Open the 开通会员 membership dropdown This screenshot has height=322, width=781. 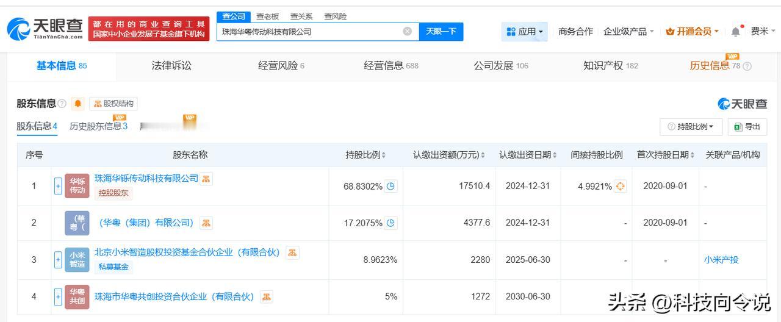coord(693,32)
